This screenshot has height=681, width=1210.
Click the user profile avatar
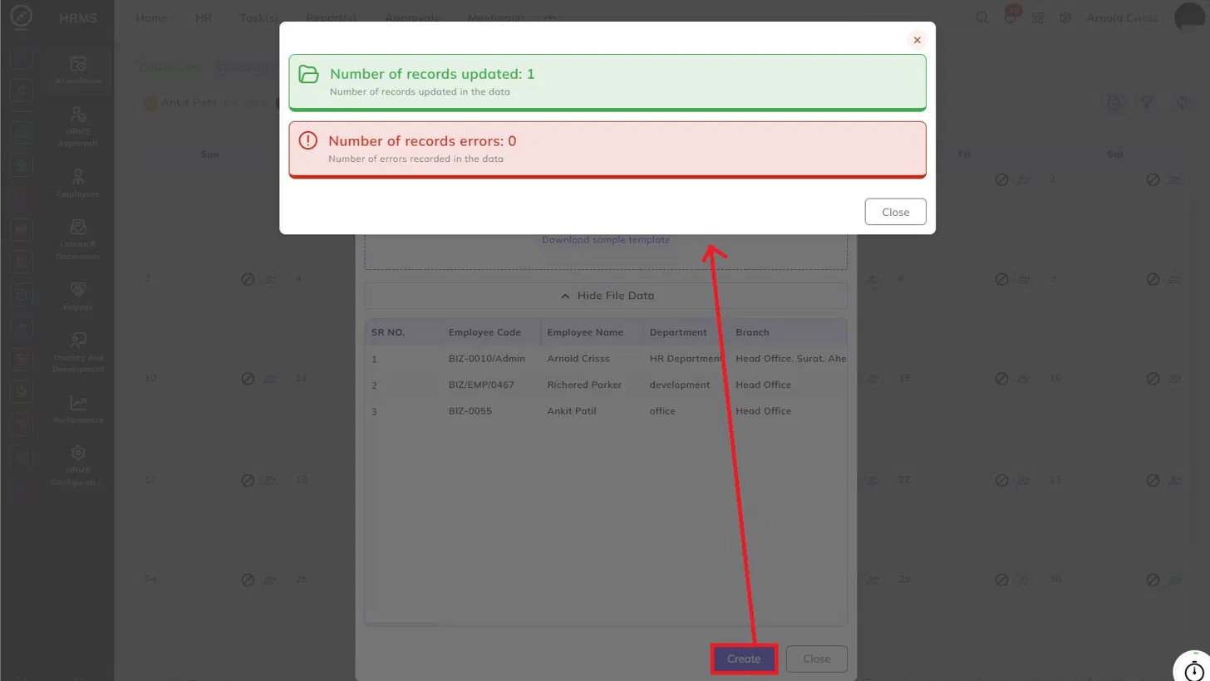pos(1191,17)
